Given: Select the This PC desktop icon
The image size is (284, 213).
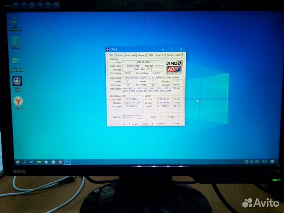Looking at the screenshot, I should tap(15, 23).
